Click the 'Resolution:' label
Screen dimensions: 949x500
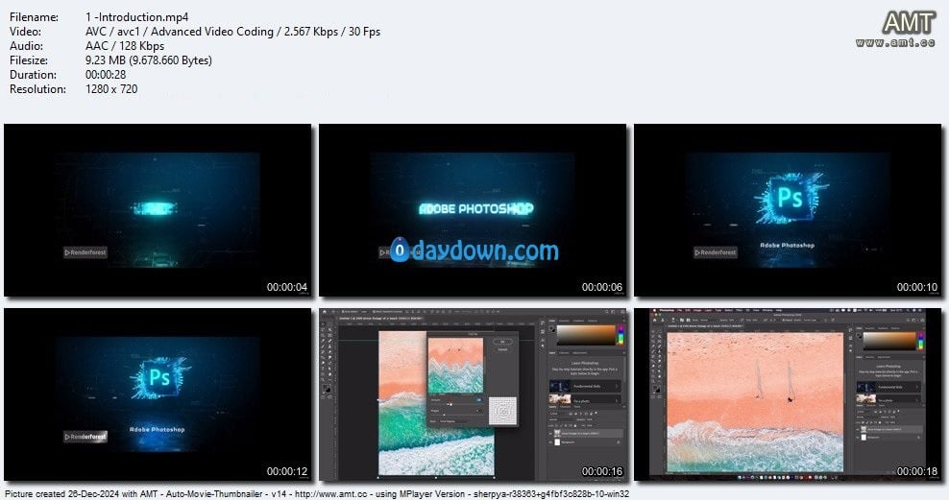tap(37, 89)
